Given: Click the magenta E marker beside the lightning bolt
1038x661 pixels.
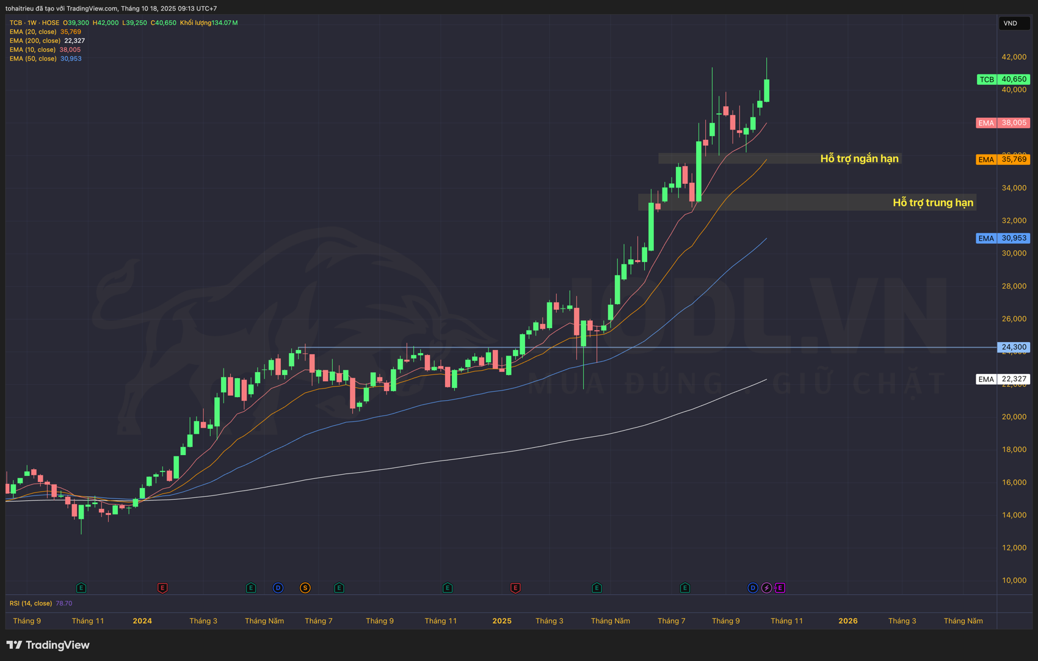Looking at the screenshot, I should point(780,588).
